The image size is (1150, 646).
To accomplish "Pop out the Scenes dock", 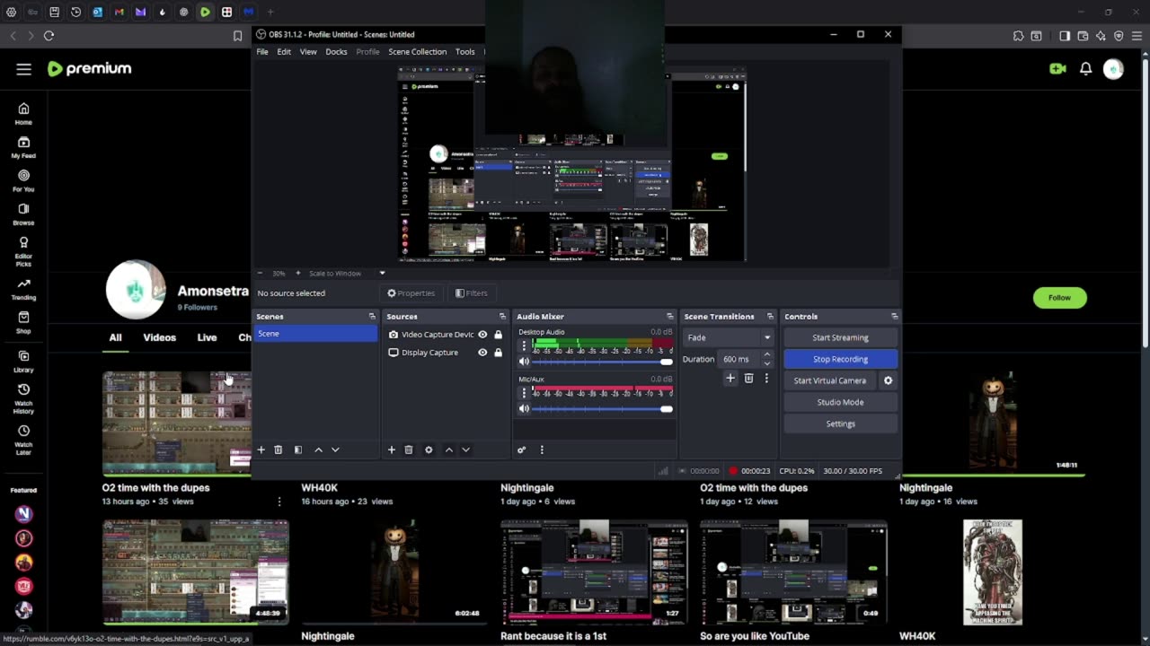I will coord(372,317).
